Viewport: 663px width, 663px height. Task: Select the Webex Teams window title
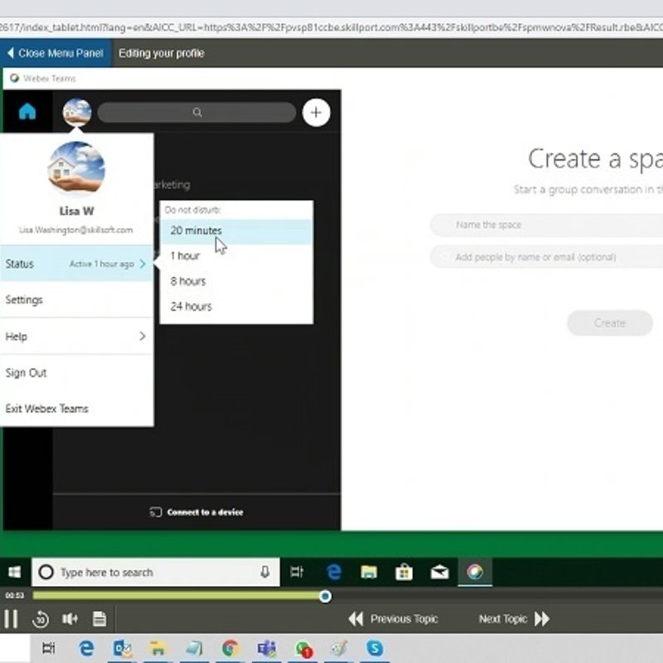click(50, 79)
